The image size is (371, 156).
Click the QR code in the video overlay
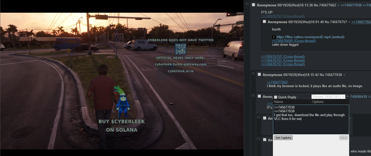coord(181,49)
